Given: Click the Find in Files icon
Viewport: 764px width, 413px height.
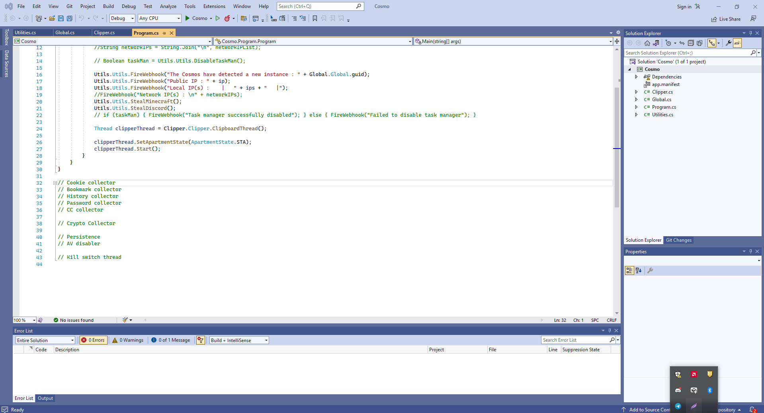Looking at the screenshot, I should [244, 18].
